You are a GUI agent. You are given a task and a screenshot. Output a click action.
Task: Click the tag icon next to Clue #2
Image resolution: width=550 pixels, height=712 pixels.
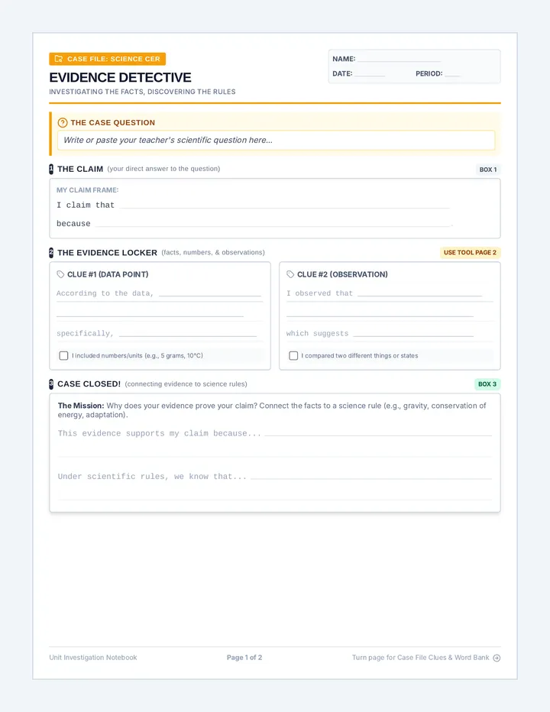(290, 274)
